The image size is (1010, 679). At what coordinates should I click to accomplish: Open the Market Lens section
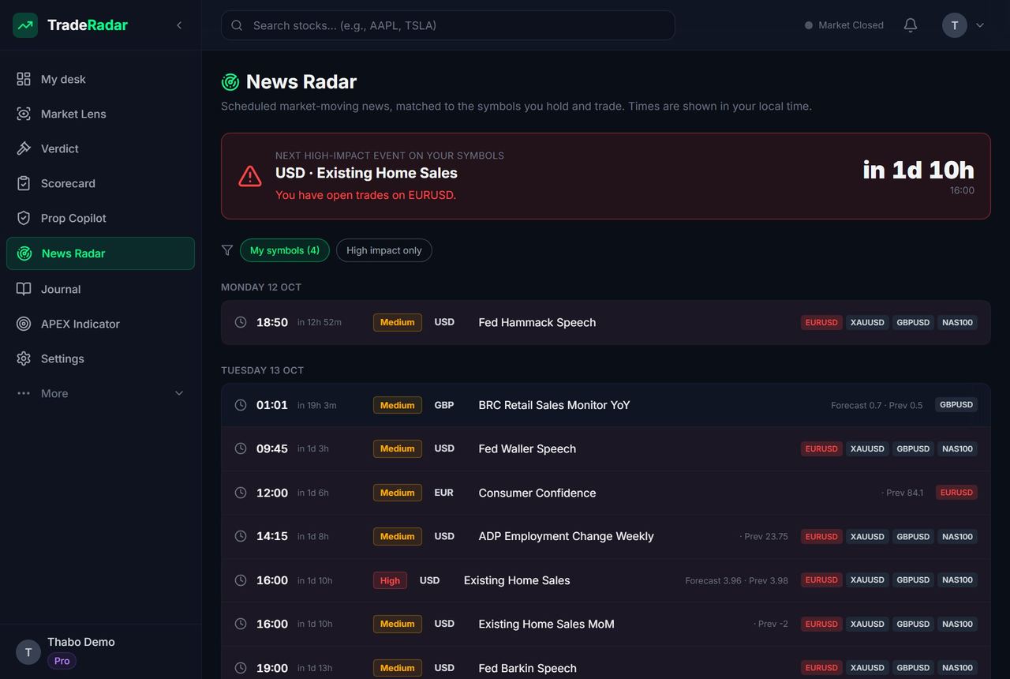100,114
